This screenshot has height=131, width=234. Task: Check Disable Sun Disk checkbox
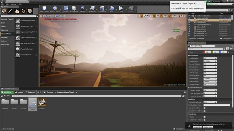pyautogui.click(x=204, y=108)
